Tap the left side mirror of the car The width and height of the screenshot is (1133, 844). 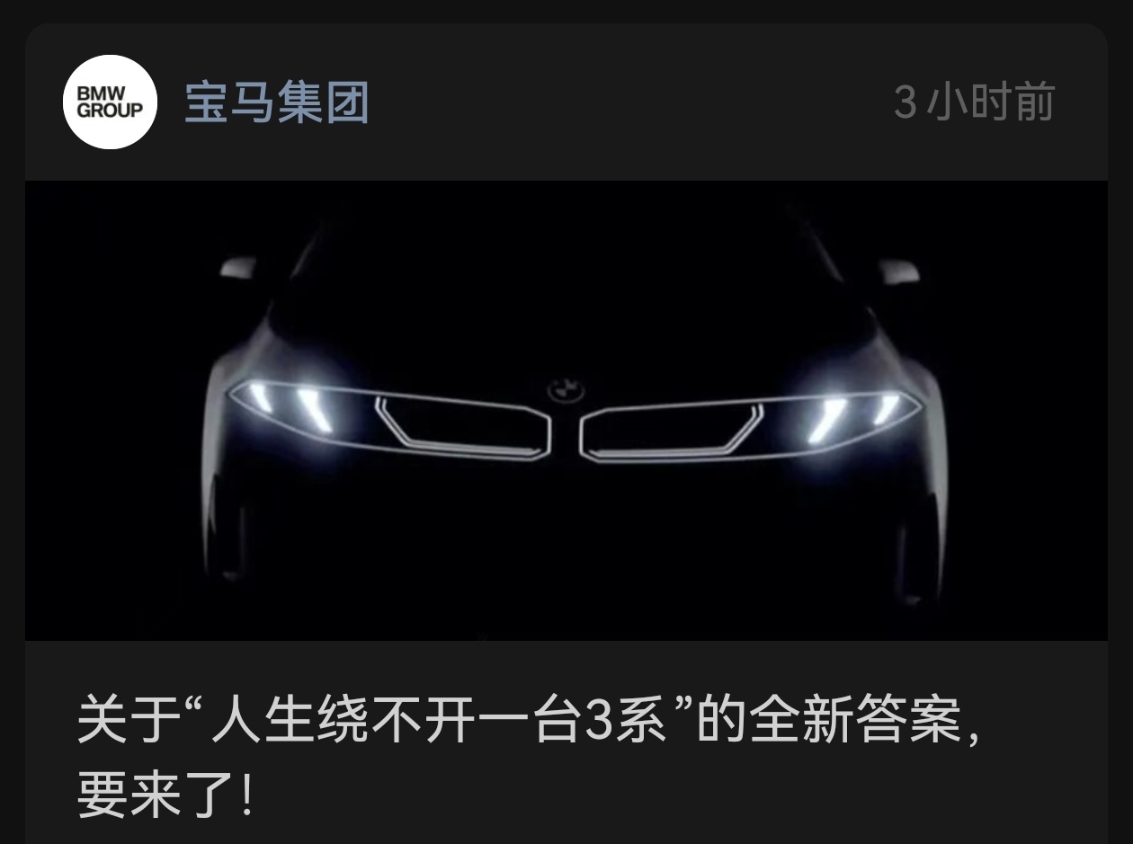(x=238, y=266)
